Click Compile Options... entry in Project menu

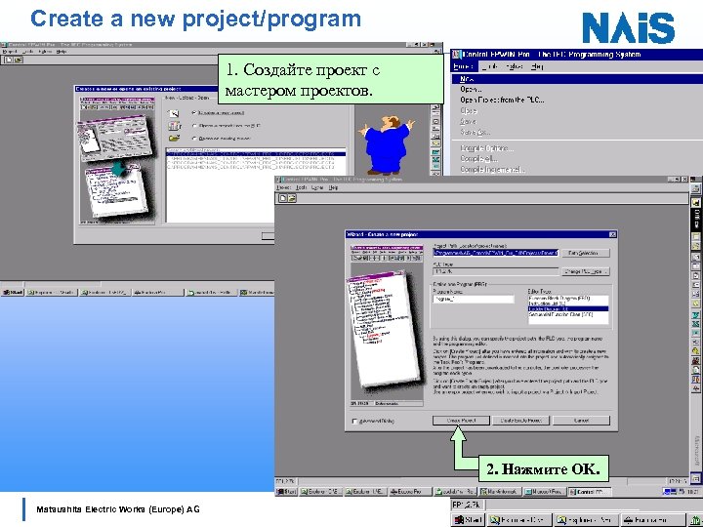point(577,148)
